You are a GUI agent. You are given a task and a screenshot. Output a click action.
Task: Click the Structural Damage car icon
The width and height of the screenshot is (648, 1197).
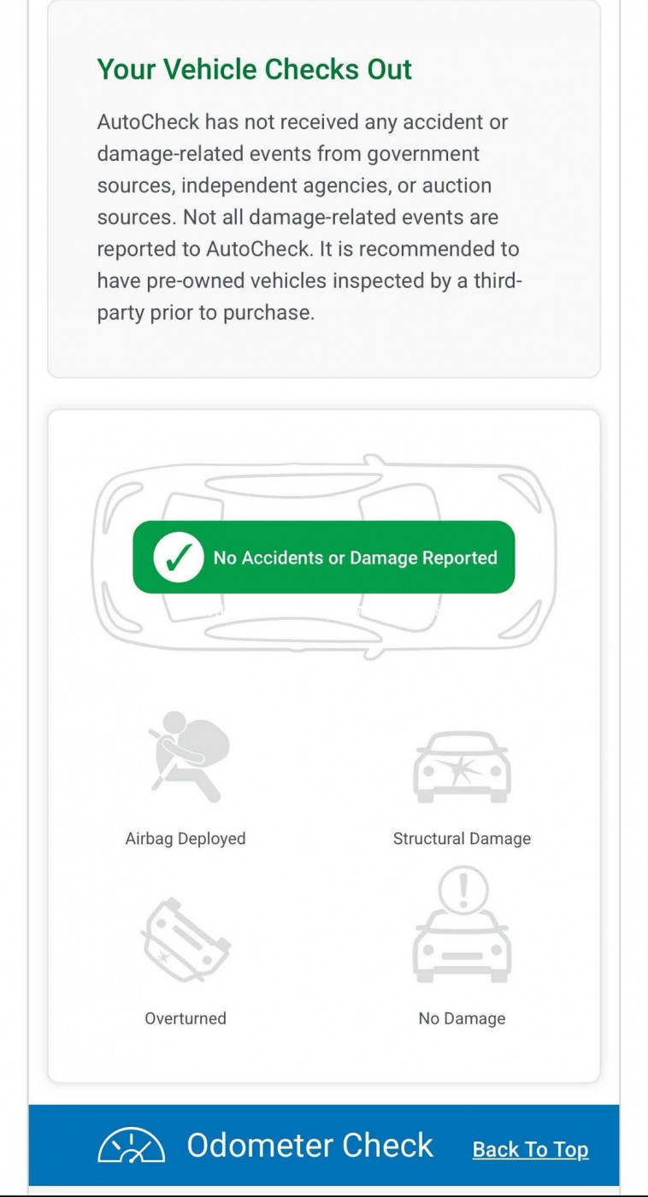click(x=462, y=767)
